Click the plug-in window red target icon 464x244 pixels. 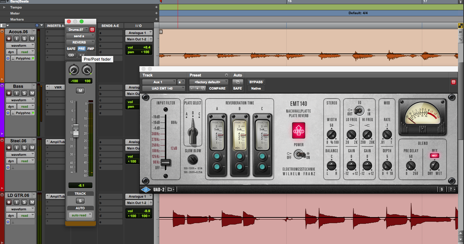(453, 82)
